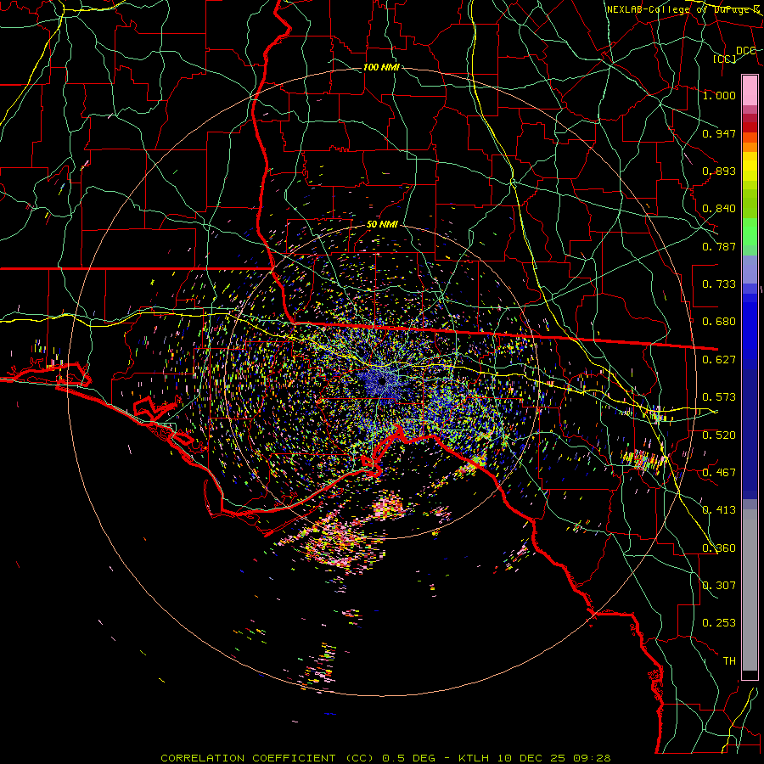
Task: Click the gray low-value color bar segment
Action: (750, 590)
